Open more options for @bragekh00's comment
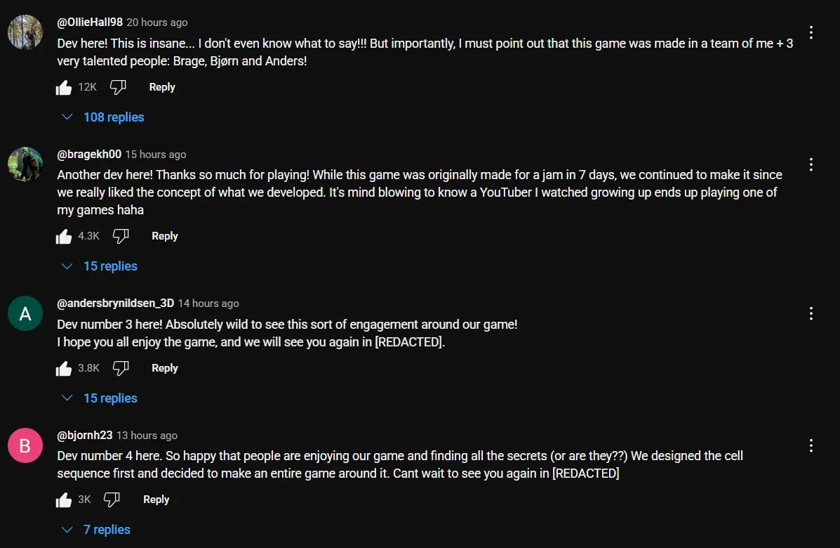 (x=811, y=164)
